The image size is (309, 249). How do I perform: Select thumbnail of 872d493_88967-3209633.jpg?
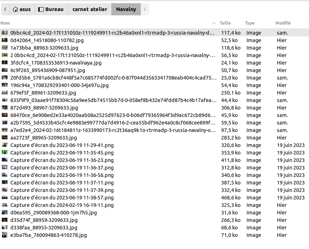pyautogui.click(x=5, y=107)
